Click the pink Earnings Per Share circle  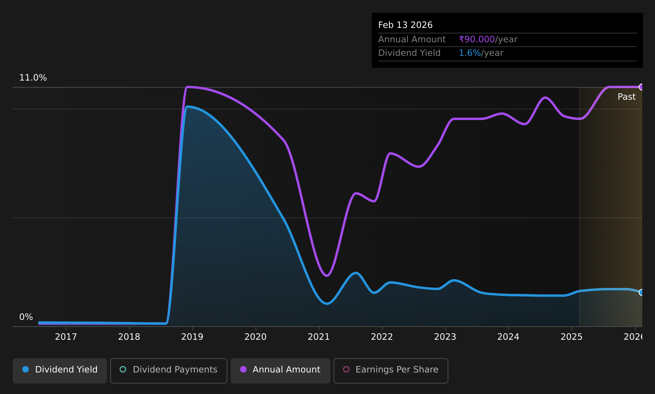tap(346, 369)
